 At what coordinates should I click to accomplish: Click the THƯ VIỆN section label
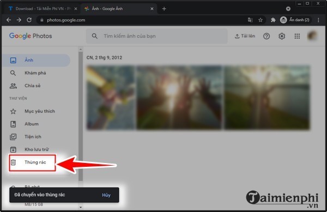tap(18, 99)
